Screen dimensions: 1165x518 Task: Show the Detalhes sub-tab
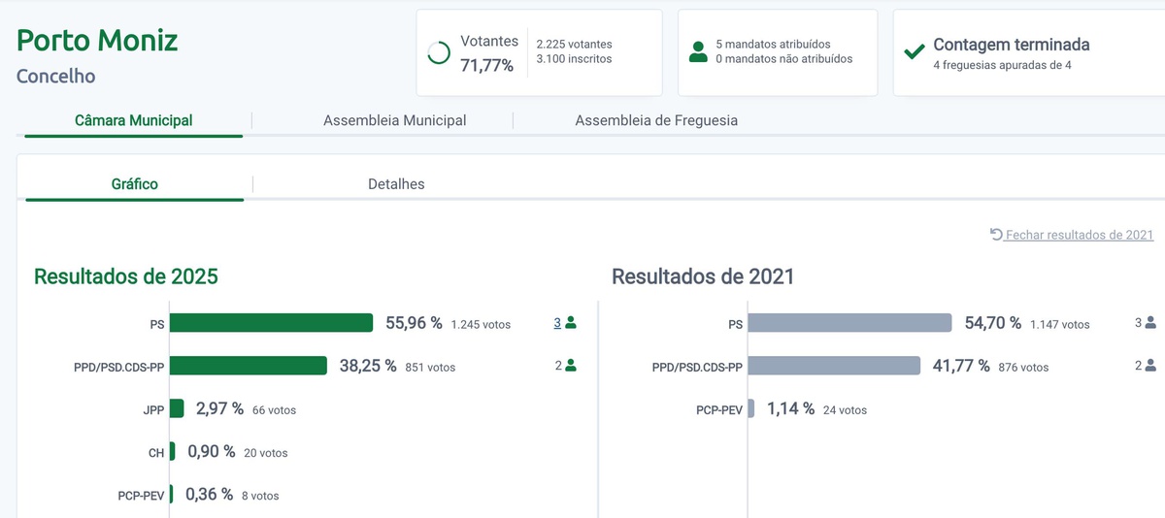396,183
